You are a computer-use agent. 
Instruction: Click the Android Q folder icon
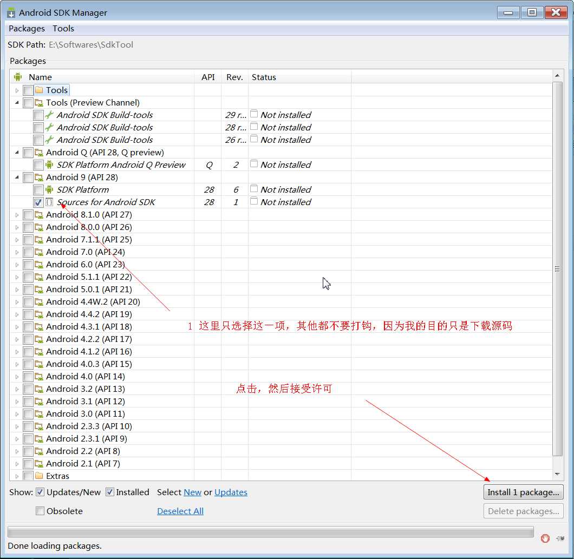click(x=39, y=153)
